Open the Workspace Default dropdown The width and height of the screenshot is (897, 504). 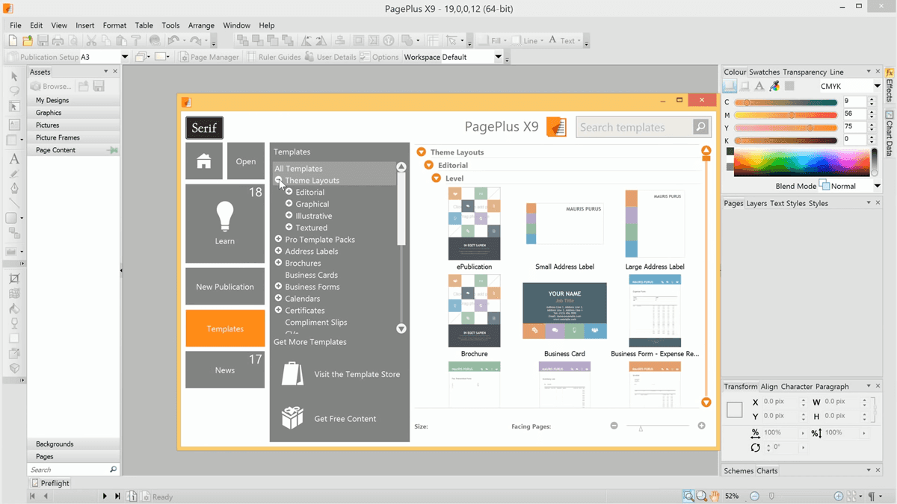coord(498,57)
